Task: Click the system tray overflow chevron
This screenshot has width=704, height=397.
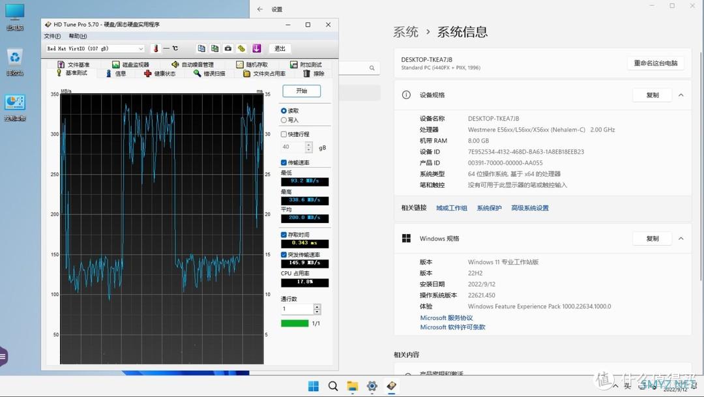Action: pos(615,386)
